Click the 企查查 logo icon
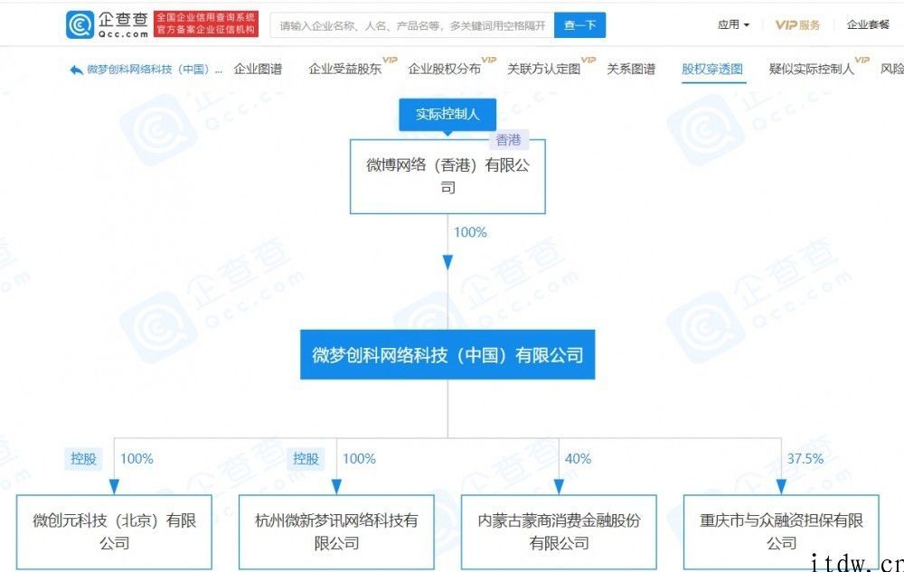The height and width of the screenshot is (572, 904). click(x=80, y=23)
